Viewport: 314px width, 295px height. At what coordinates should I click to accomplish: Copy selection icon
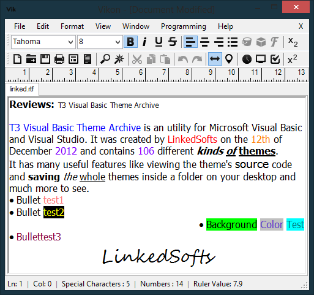point(151,59)
